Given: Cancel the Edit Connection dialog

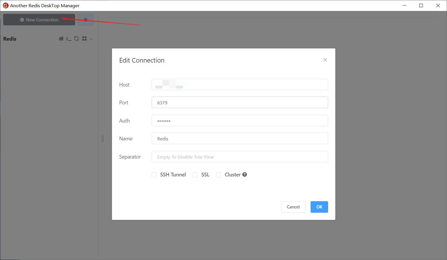Looking at the screenshot, I should [293, 207].
